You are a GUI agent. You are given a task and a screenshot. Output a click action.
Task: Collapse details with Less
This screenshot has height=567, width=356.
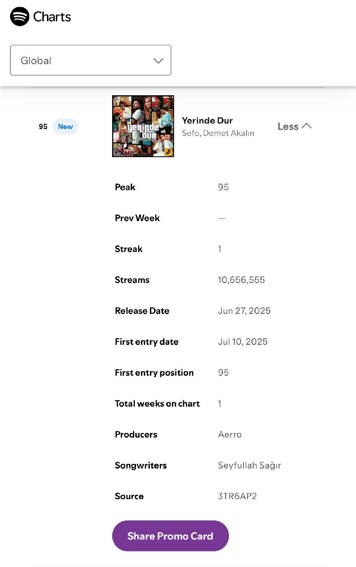(x=288, y=127)
